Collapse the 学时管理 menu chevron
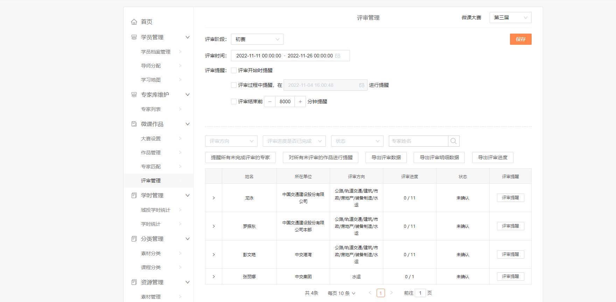The height and width of the screenshot is (302, 616). [x=188, y=195]
